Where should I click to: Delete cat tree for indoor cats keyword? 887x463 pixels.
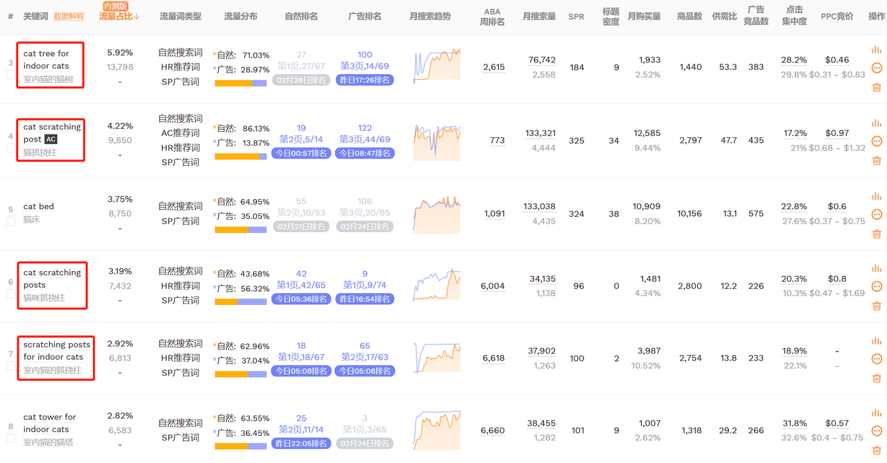pos(877,87)
